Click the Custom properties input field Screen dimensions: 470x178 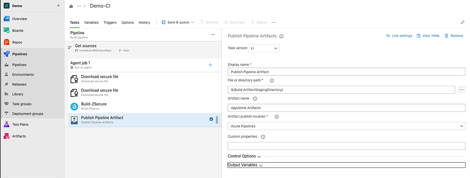point(346,146)
